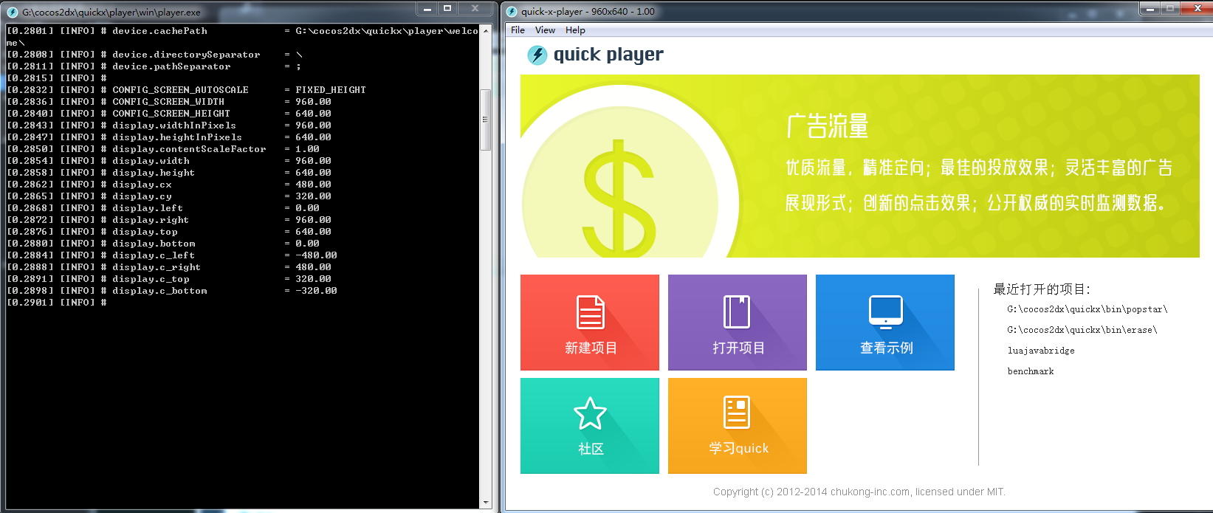Click the display.c_bottom log line
The height and width of the screenshot is (513, 1213).
[172, 291]
